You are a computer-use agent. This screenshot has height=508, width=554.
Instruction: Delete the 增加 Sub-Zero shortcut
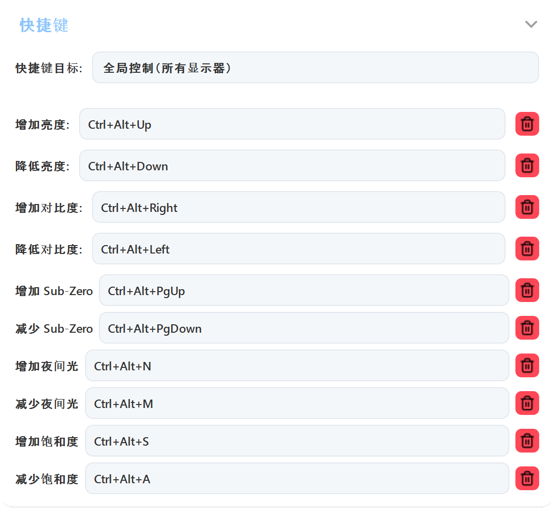tap(527, 290)
